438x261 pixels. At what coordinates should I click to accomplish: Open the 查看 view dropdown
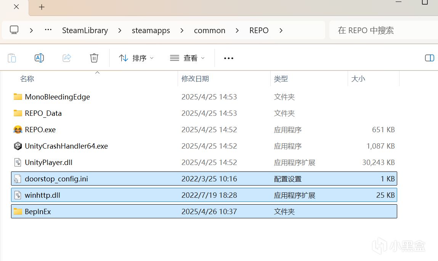(188, 58)
